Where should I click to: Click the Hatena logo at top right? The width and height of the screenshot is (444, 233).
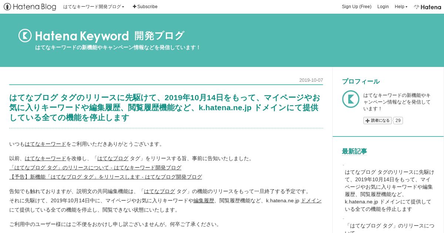(x=427, y=7)
